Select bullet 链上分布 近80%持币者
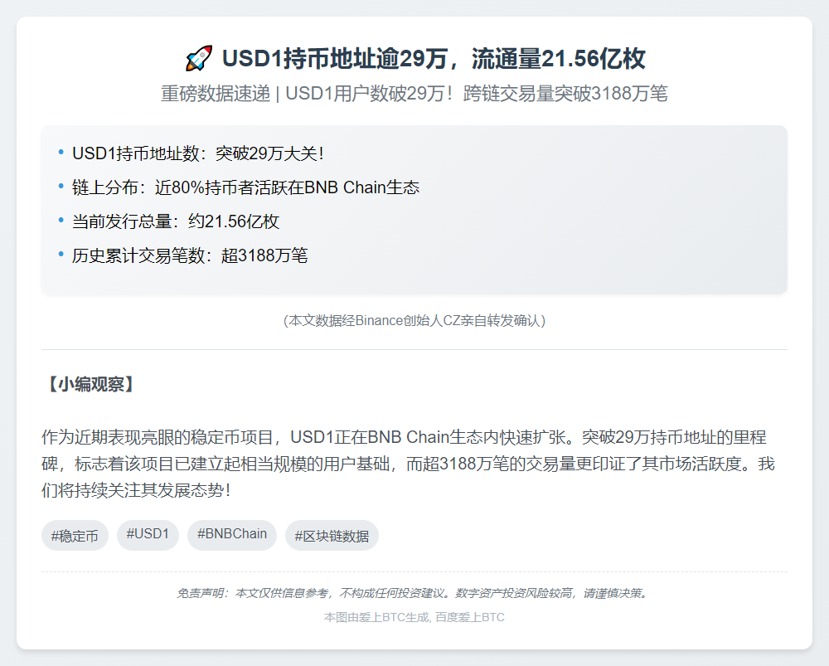Screen dimensions: 829x666 [246, 187]
